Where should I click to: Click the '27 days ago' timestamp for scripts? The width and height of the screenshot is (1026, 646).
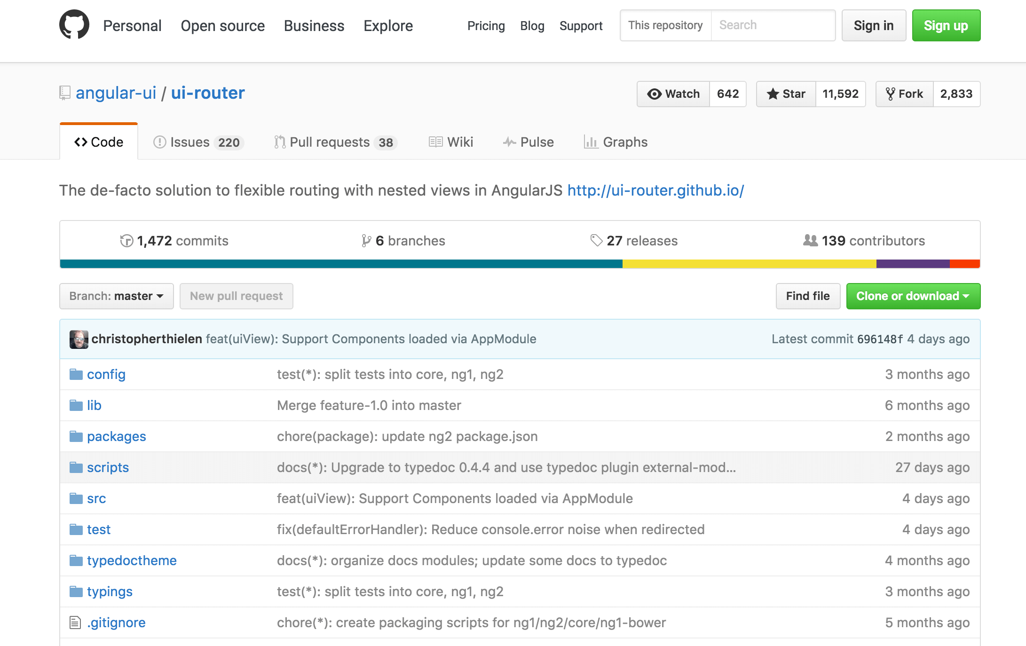932,467
